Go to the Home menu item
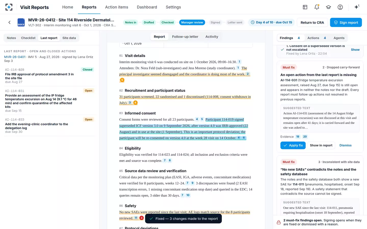The width and height of the screenshot is (367, 229). pos(68,7)
